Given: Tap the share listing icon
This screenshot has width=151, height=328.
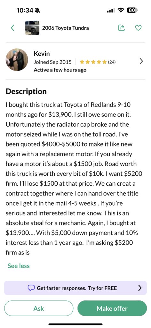Looking at the screenshot, I should (x=121, y=28).
